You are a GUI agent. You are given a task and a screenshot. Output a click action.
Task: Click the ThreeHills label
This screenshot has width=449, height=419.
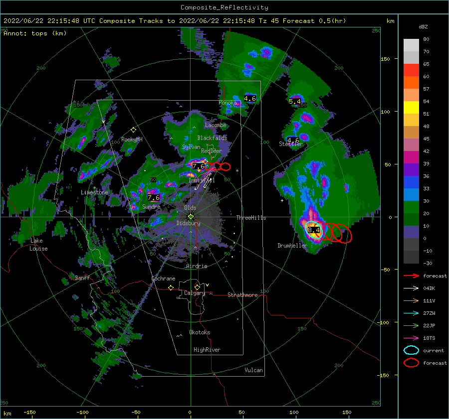tap(251, 218)
